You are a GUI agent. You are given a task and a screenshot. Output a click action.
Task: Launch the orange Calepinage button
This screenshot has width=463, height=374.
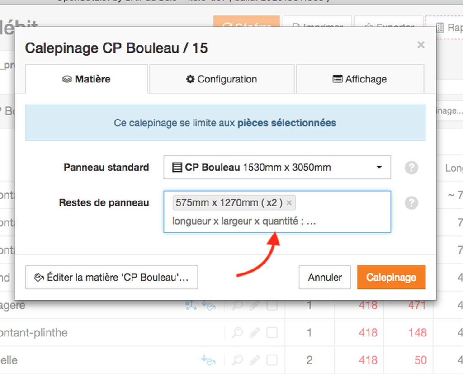point(391,277)
